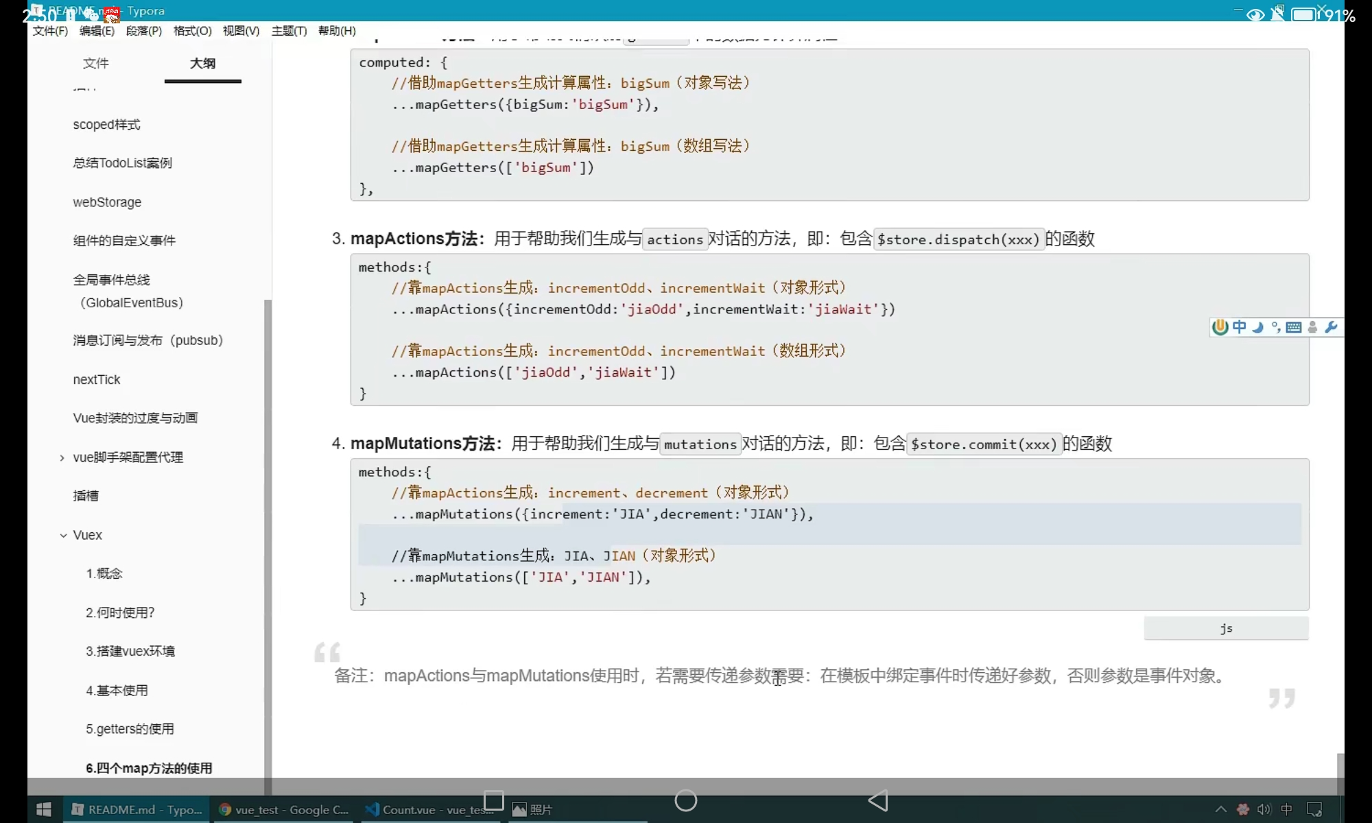1372x823 pixels.
Task: Toggle the half-moon full/half-width icon
Action: [1257, 327]
